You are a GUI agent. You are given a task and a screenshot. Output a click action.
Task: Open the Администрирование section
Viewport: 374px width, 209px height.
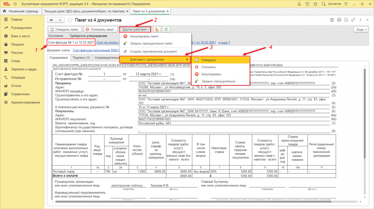(25, 102)
